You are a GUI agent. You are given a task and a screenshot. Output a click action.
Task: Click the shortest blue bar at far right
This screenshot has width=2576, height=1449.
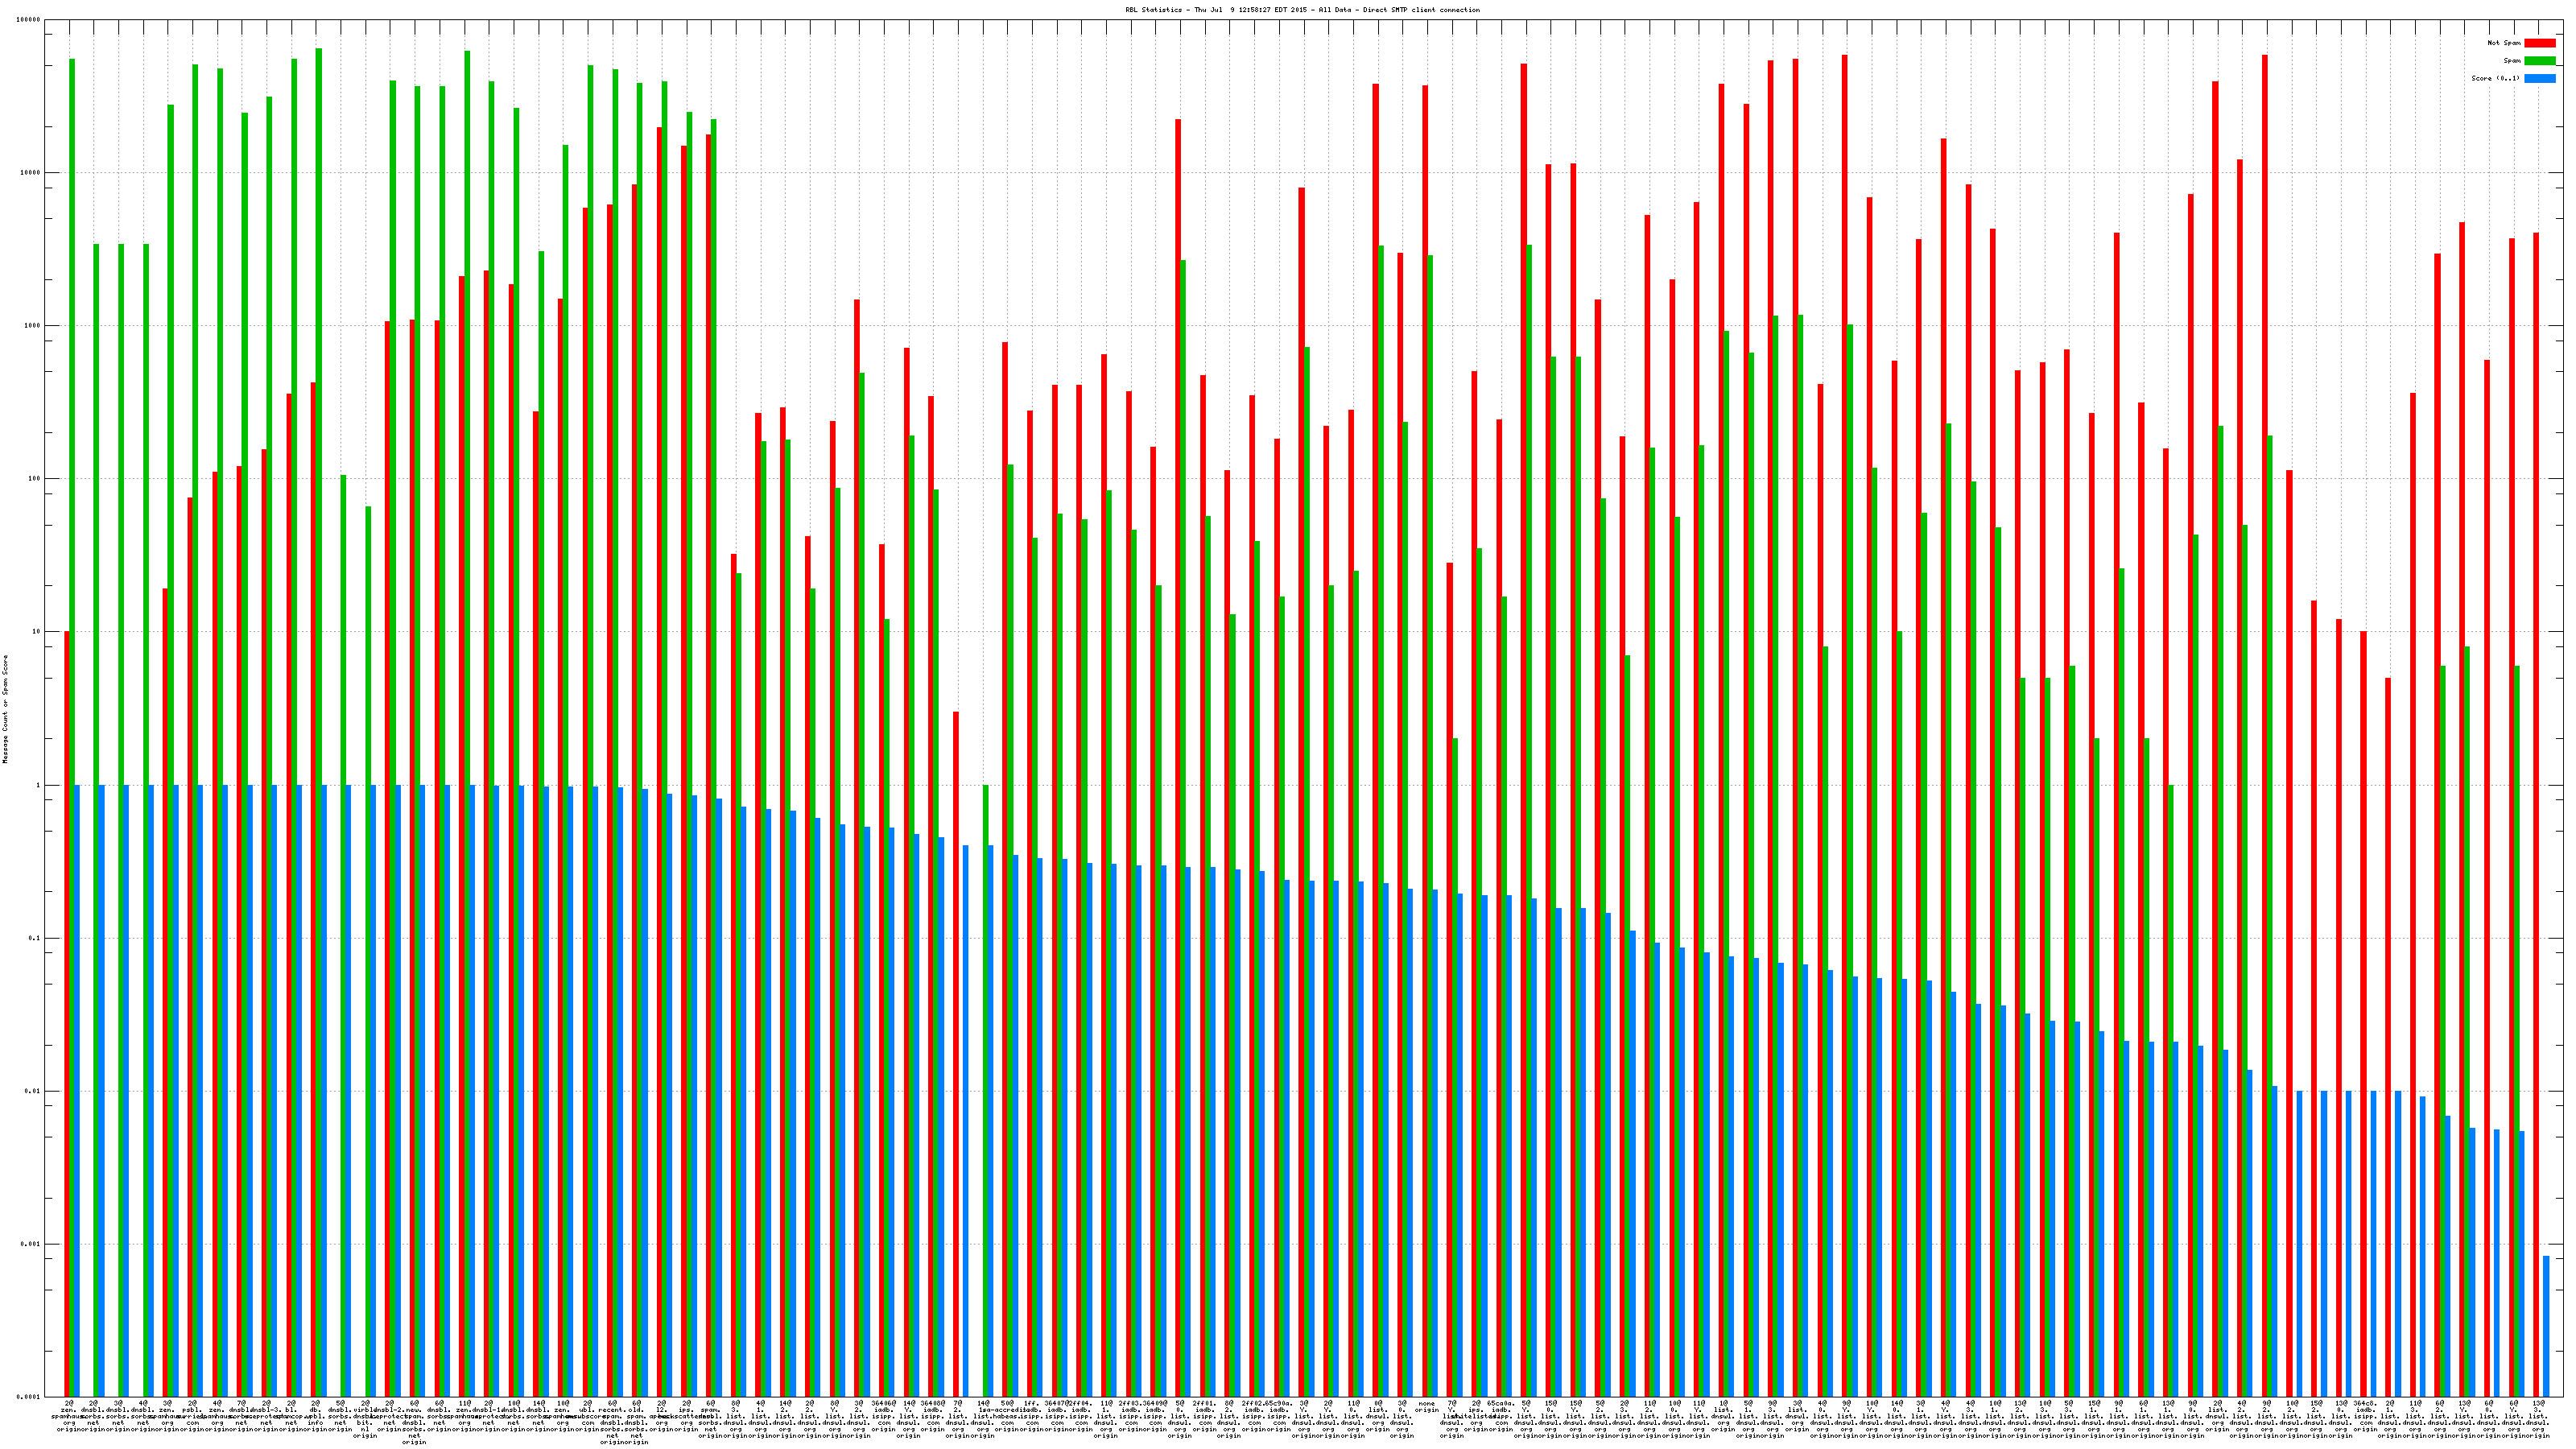pos(2546,1326)
